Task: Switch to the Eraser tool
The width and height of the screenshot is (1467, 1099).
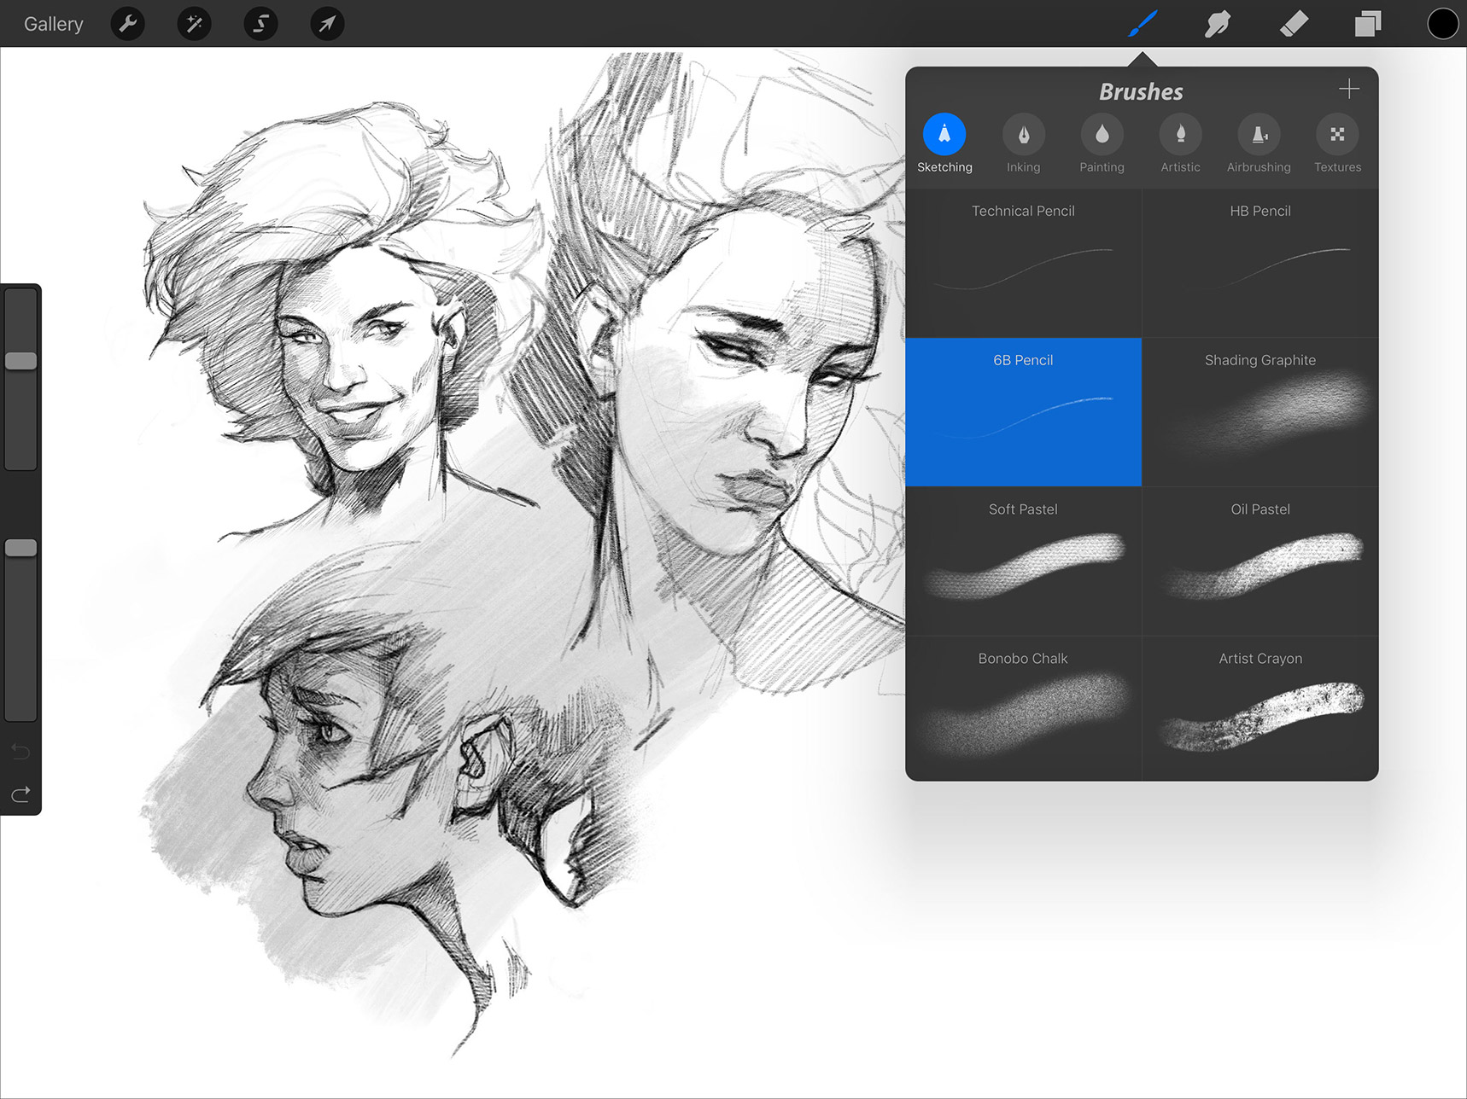Action: 1292,24
